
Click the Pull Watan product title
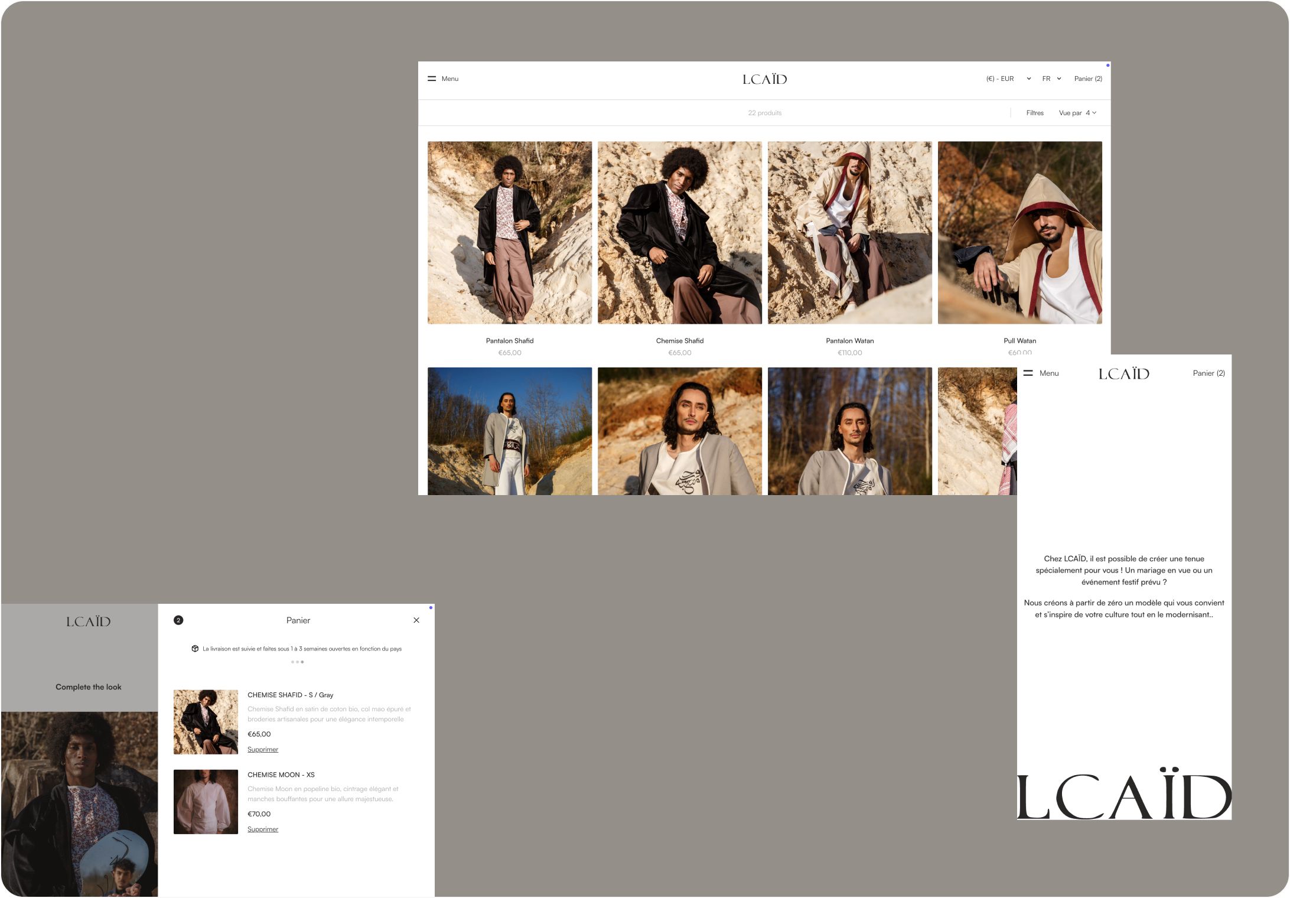pyautogui.click(x=1020, y=341)
